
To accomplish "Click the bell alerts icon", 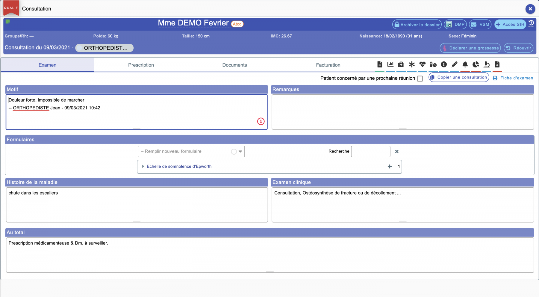I will (x=465, y=64).
